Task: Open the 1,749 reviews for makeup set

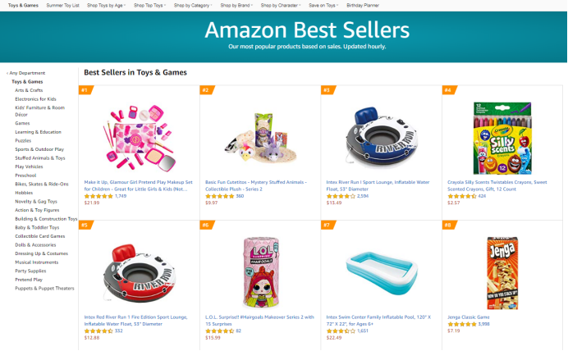Action: pyautogui.click(x=121, y=196)
